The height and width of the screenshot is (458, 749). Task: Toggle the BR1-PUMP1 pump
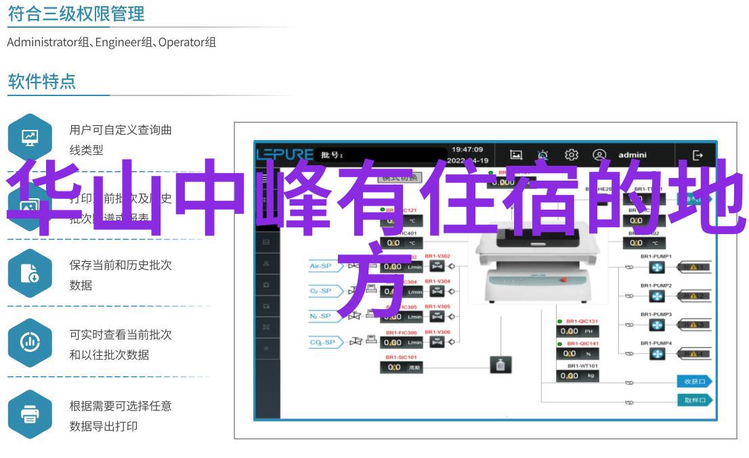coord(657,267)
